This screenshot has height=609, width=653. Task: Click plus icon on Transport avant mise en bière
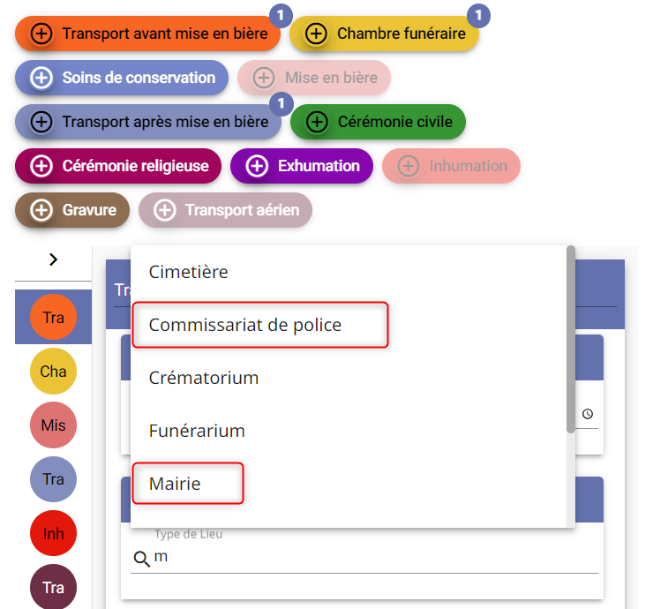point(41,34)
